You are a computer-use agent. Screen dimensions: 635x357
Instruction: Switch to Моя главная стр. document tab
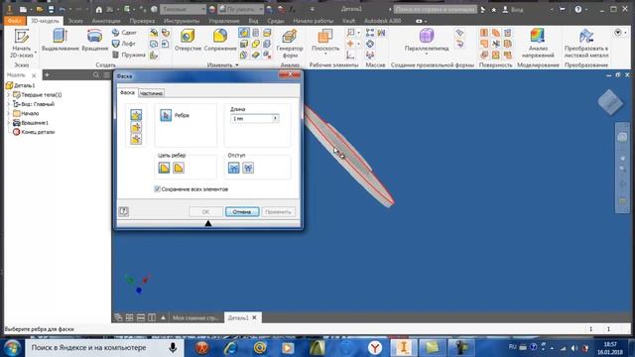pos(195,317)
